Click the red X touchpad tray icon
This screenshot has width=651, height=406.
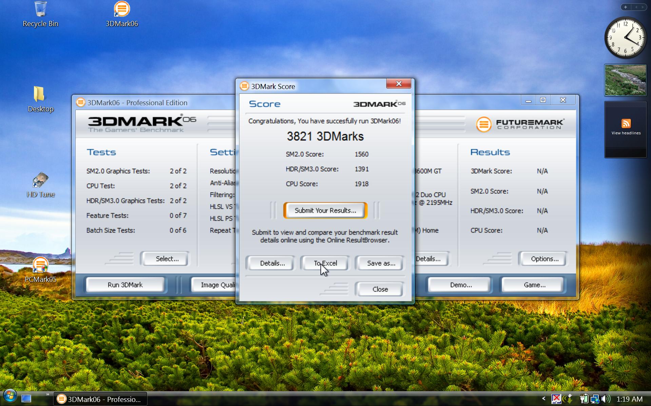556,399
